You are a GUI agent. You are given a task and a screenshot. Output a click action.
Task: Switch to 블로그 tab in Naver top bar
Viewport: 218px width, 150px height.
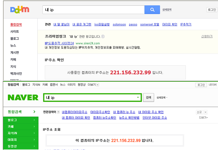pos(26,85)
